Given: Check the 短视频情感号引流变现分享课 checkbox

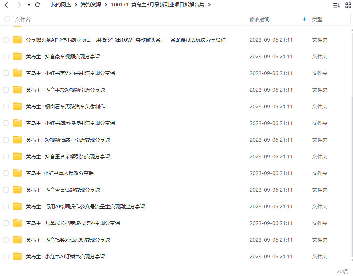Looking at the screenshot, I should [6, 140].
